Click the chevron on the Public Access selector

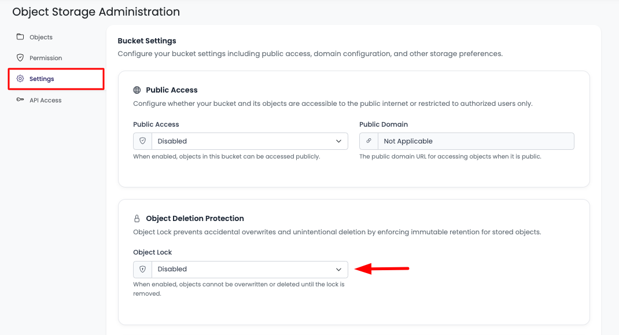coord(340,141)
